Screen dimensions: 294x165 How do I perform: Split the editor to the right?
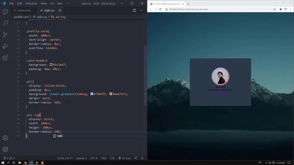(134, 11)
